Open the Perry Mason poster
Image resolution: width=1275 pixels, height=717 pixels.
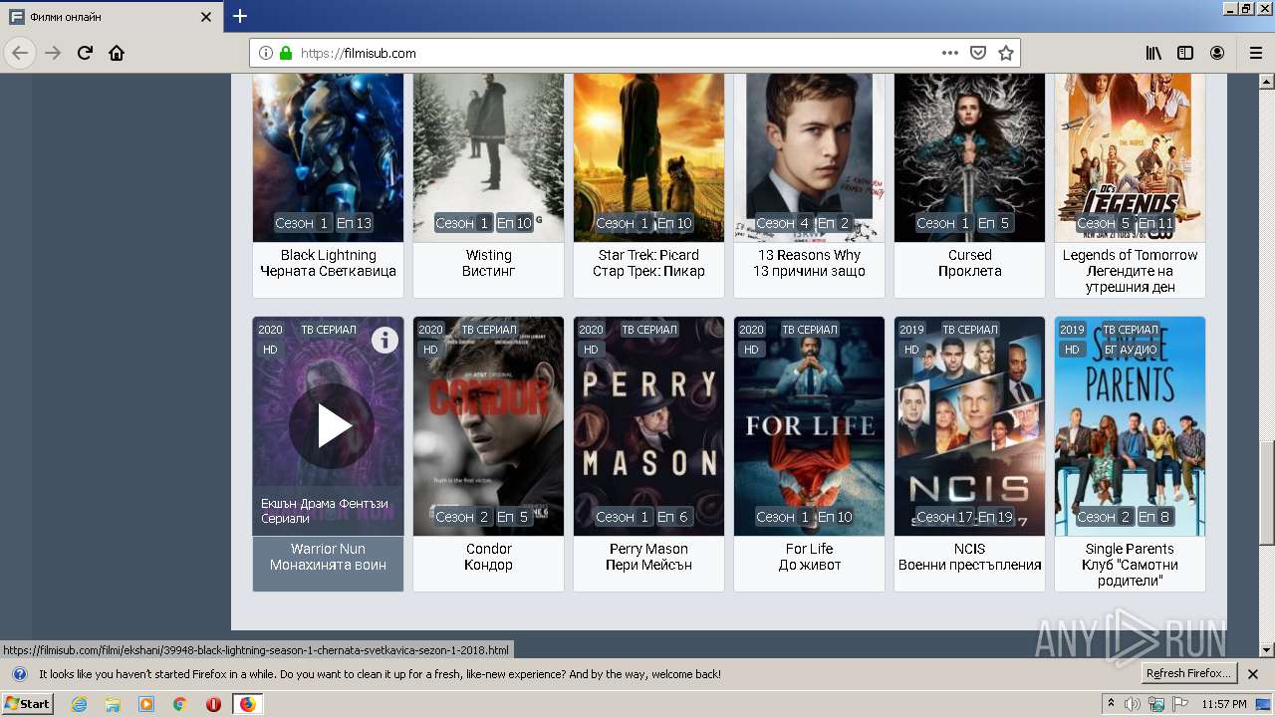coord(648,426)
